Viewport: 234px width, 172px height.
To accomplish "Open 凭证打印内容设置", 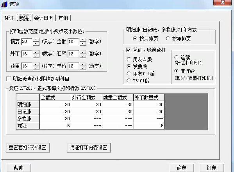I will (x=89, y=147).
